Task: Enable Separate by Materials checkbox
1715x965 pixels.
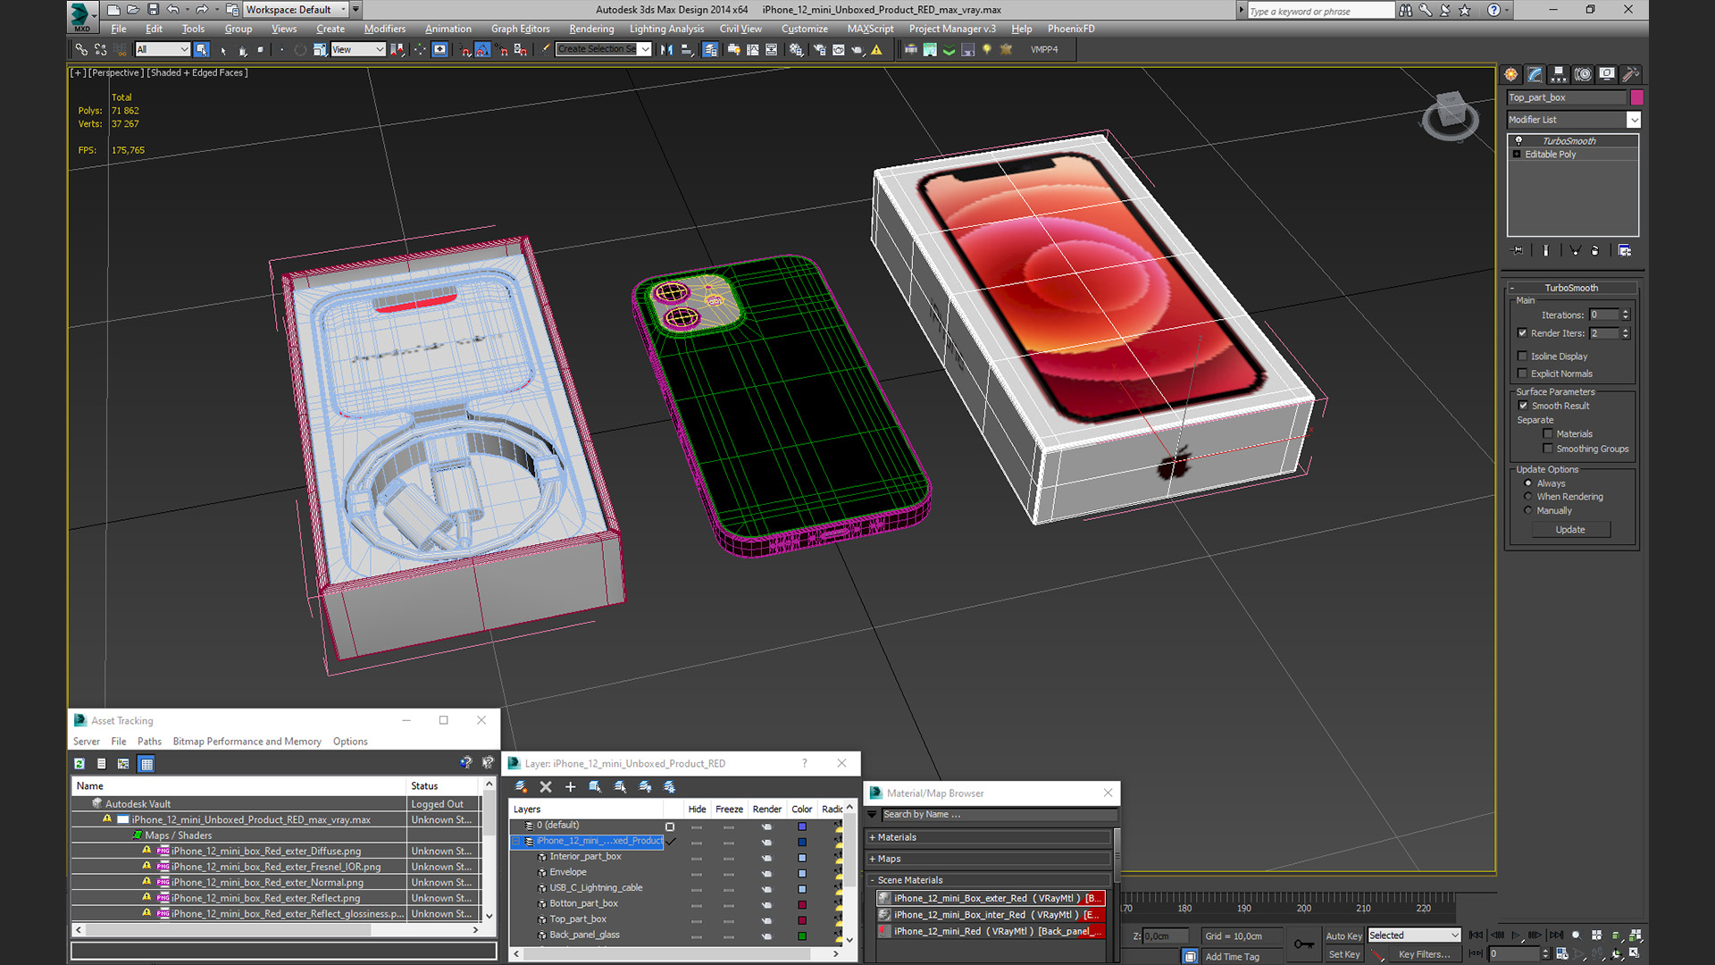Action: tap(1548, 434)
